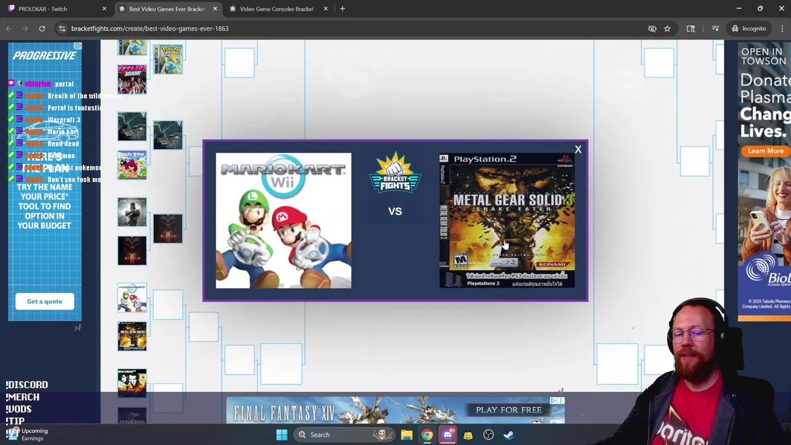The image size is (791, 445).
Task: Click Play For Free in Final Fantasy ad
Action: (x=509, y=410)
